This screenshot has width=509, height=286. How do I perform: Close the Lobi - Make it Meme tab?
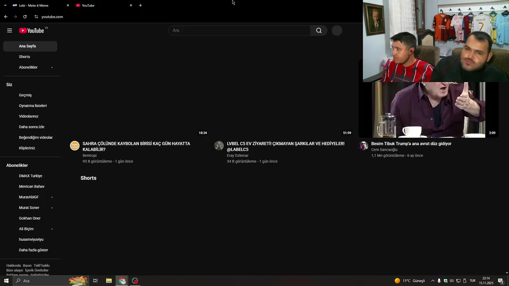pyautogui.click(x=68, y=5)
